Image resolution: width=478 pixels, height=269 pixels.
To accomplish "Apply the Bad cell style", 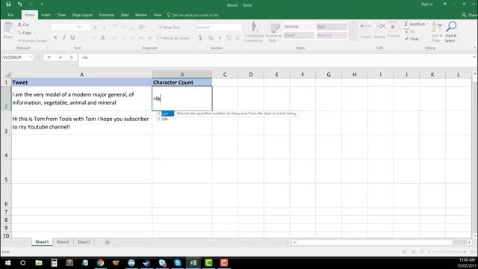I will pyautogui.click(x=332, y=27).
